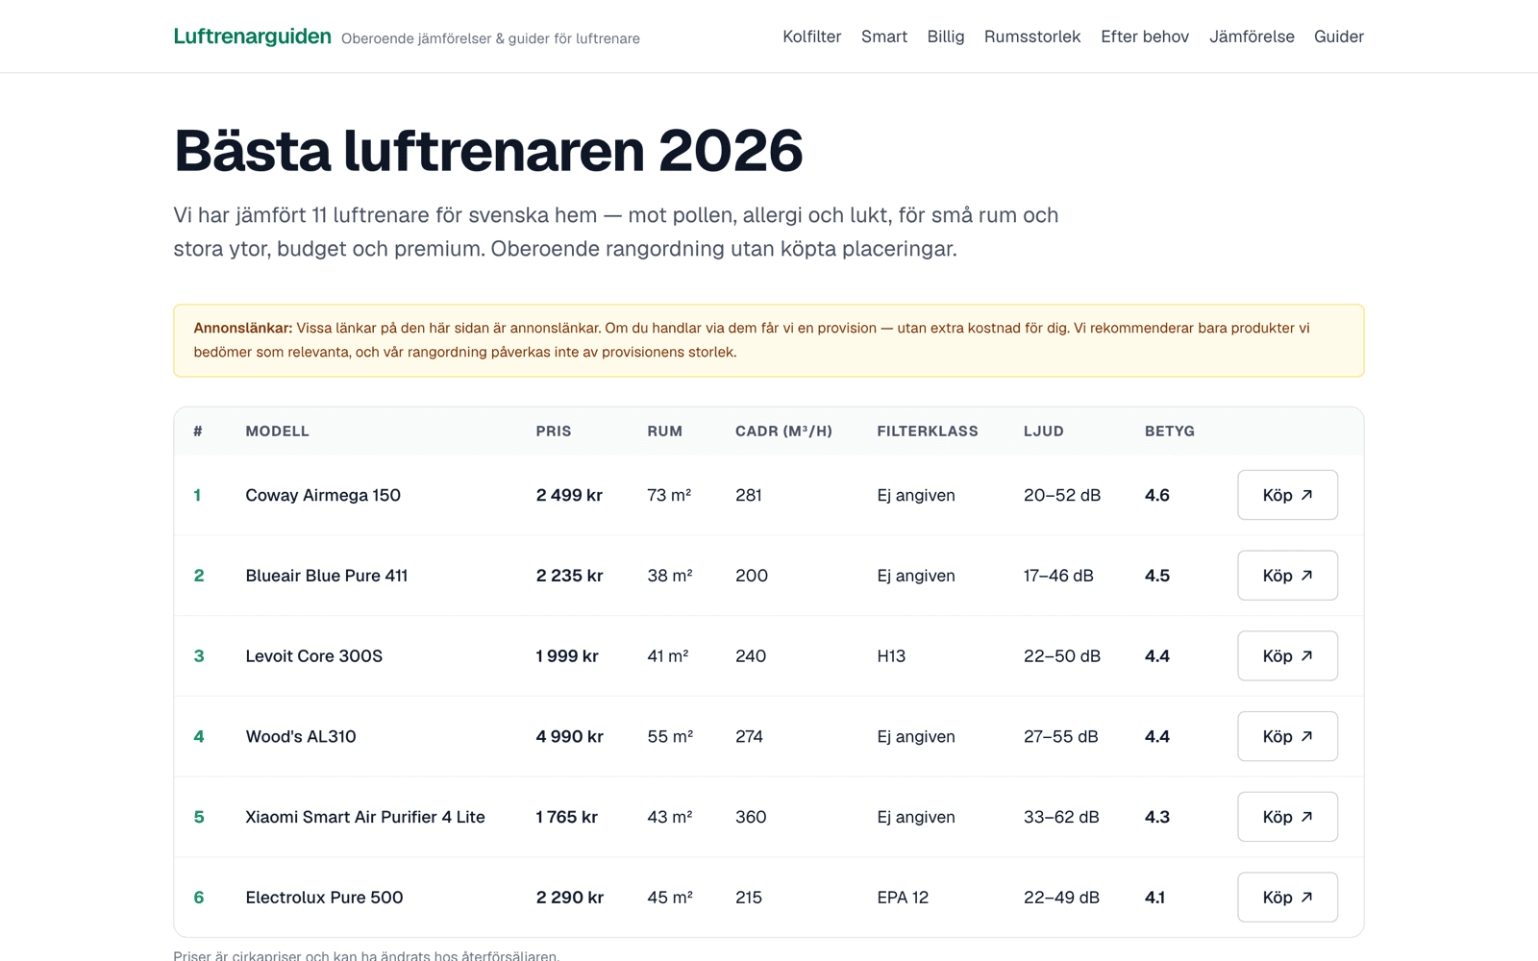Select the Blueair Blue Pure 411 model name
This screenshot has height=961, width=1538.
pyautogui.click(x=326, y=576)
